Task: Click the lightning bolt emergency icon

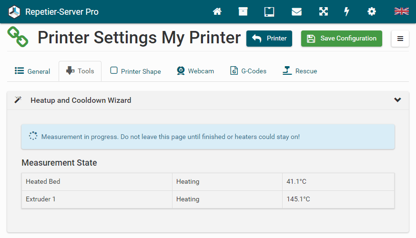Action: 347,12
